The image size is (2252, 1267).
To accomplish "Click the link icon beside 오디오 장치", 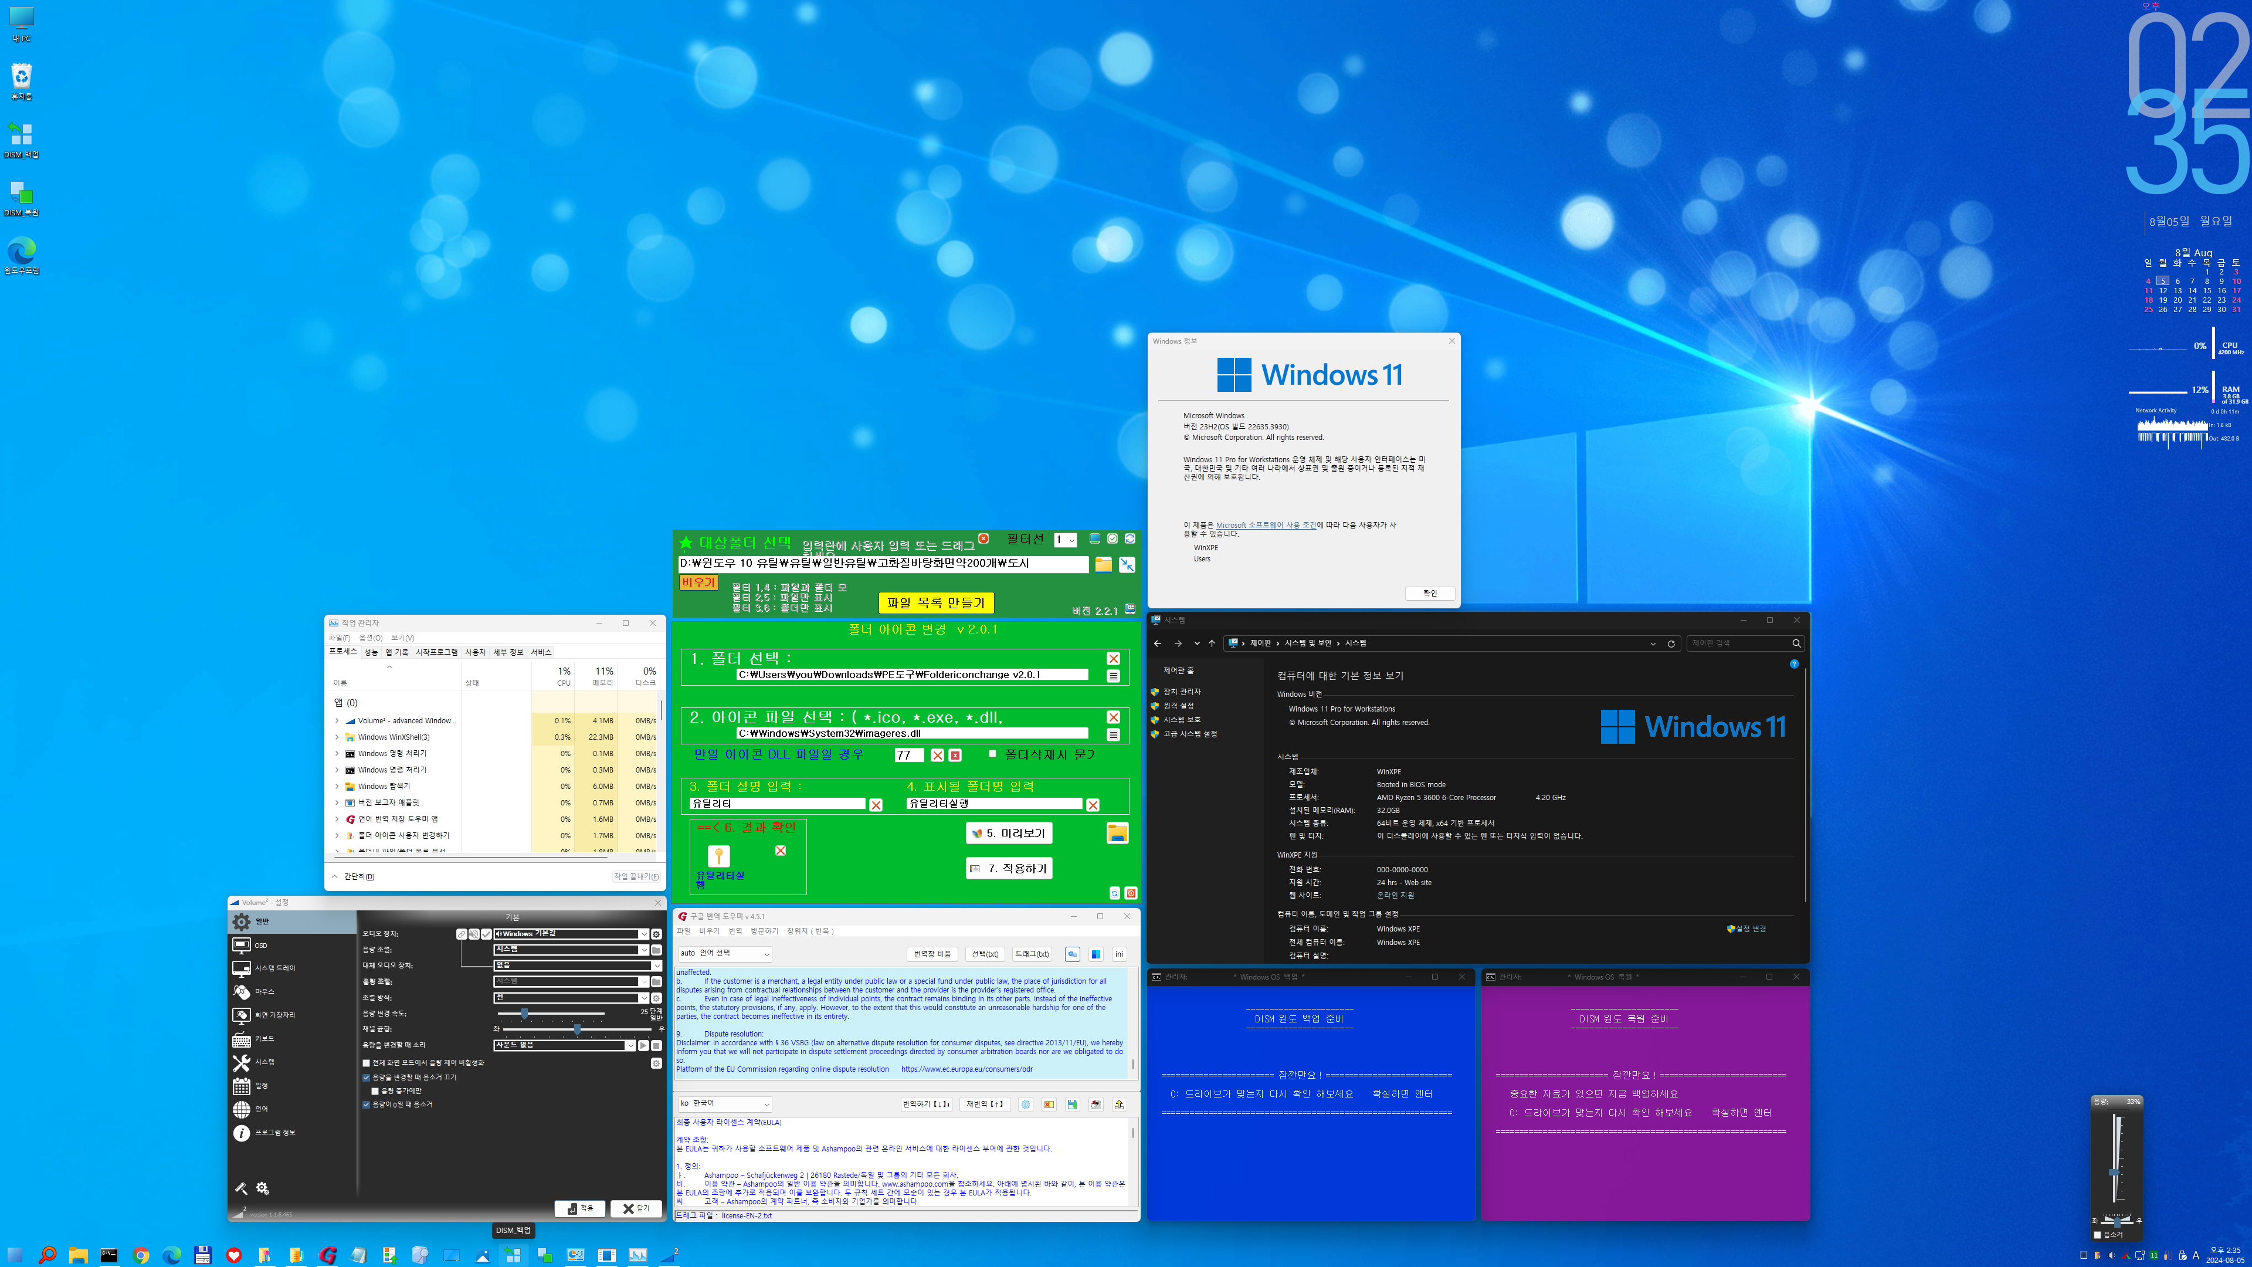I will pyautogui.click(x=462, y=934).
